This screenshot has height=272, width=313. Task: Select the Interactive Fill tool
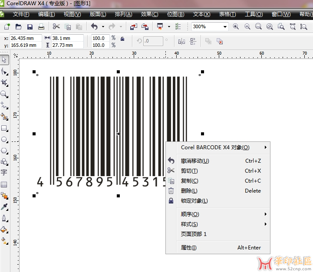[x=4, y=241]
